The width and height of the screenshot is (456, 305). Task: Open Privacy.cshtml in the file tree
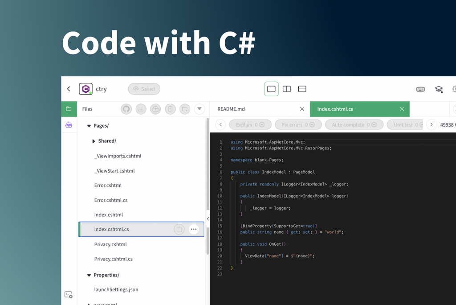[110, 244]
